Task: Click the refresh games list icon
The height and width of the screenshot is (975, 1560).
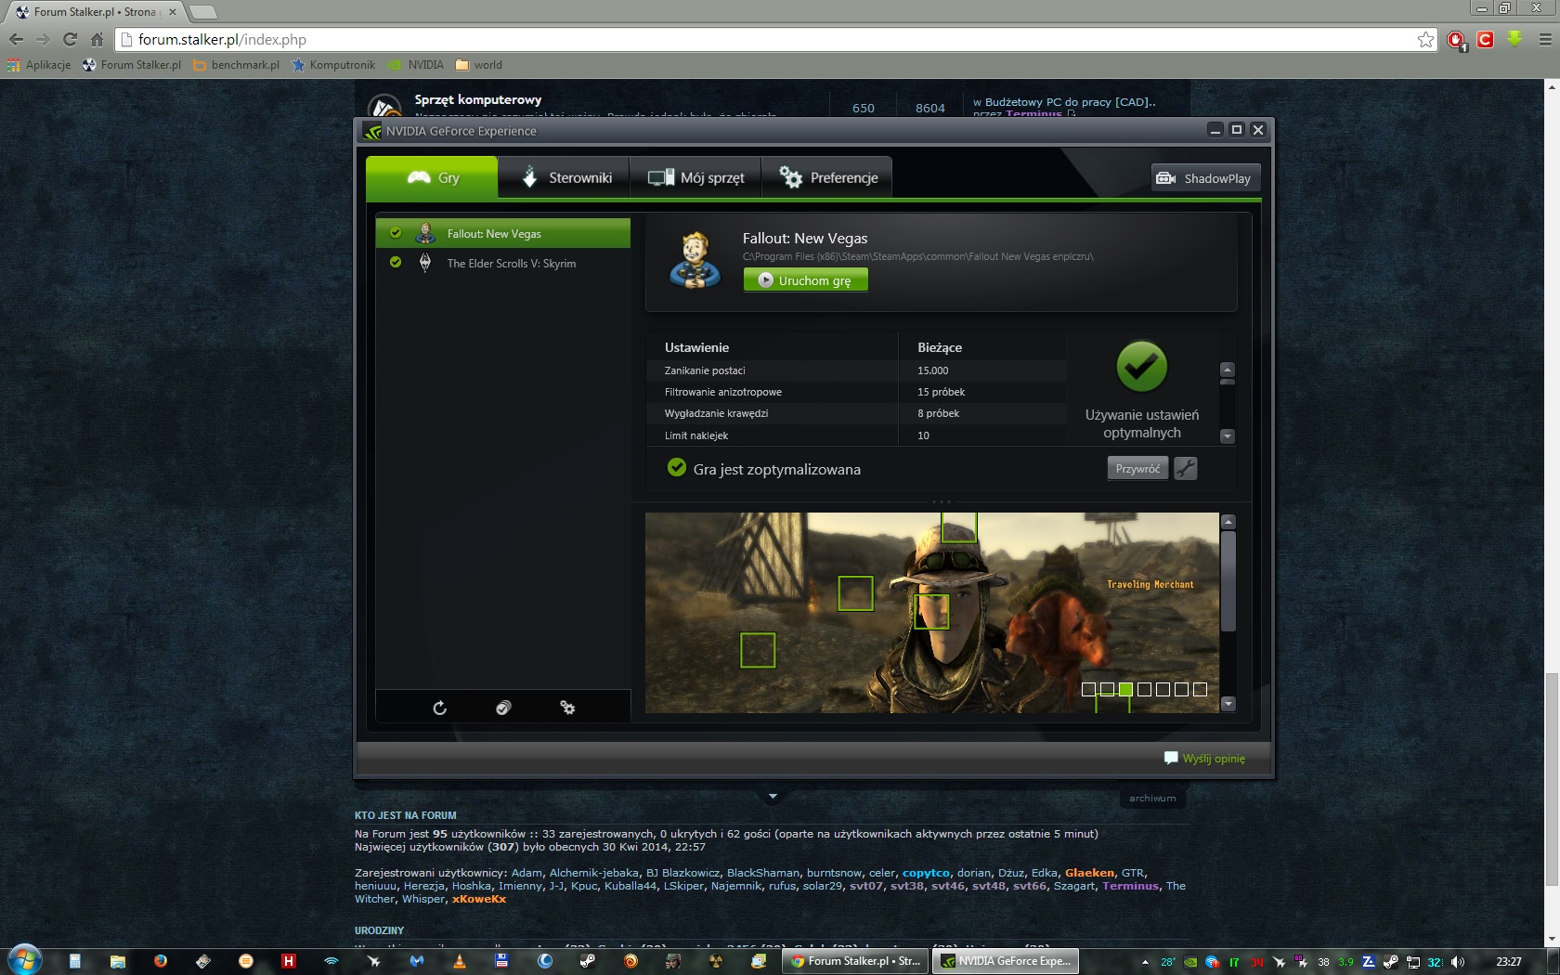Action: coord(440,708)
